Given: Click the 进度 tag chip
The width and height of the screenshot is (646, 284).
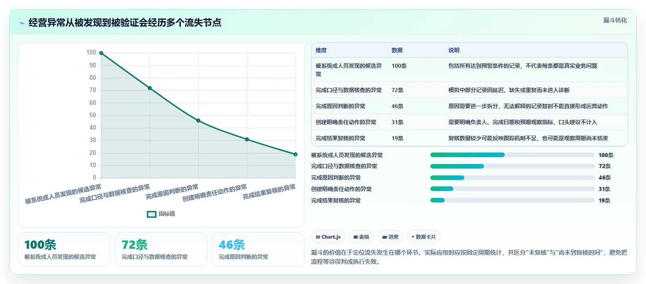Looking at the screenshot, I should click(390, 237).
